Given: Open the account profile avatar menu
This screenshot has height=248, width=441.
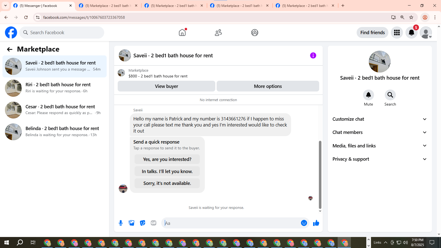Looking at the screenshot, I should click(x=426, y=33).
